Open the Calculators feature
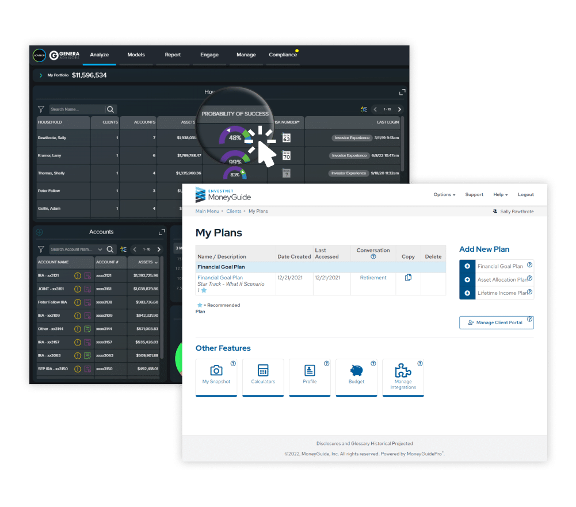The height and width of the screenshot is (507, 576). pos(263,377)
